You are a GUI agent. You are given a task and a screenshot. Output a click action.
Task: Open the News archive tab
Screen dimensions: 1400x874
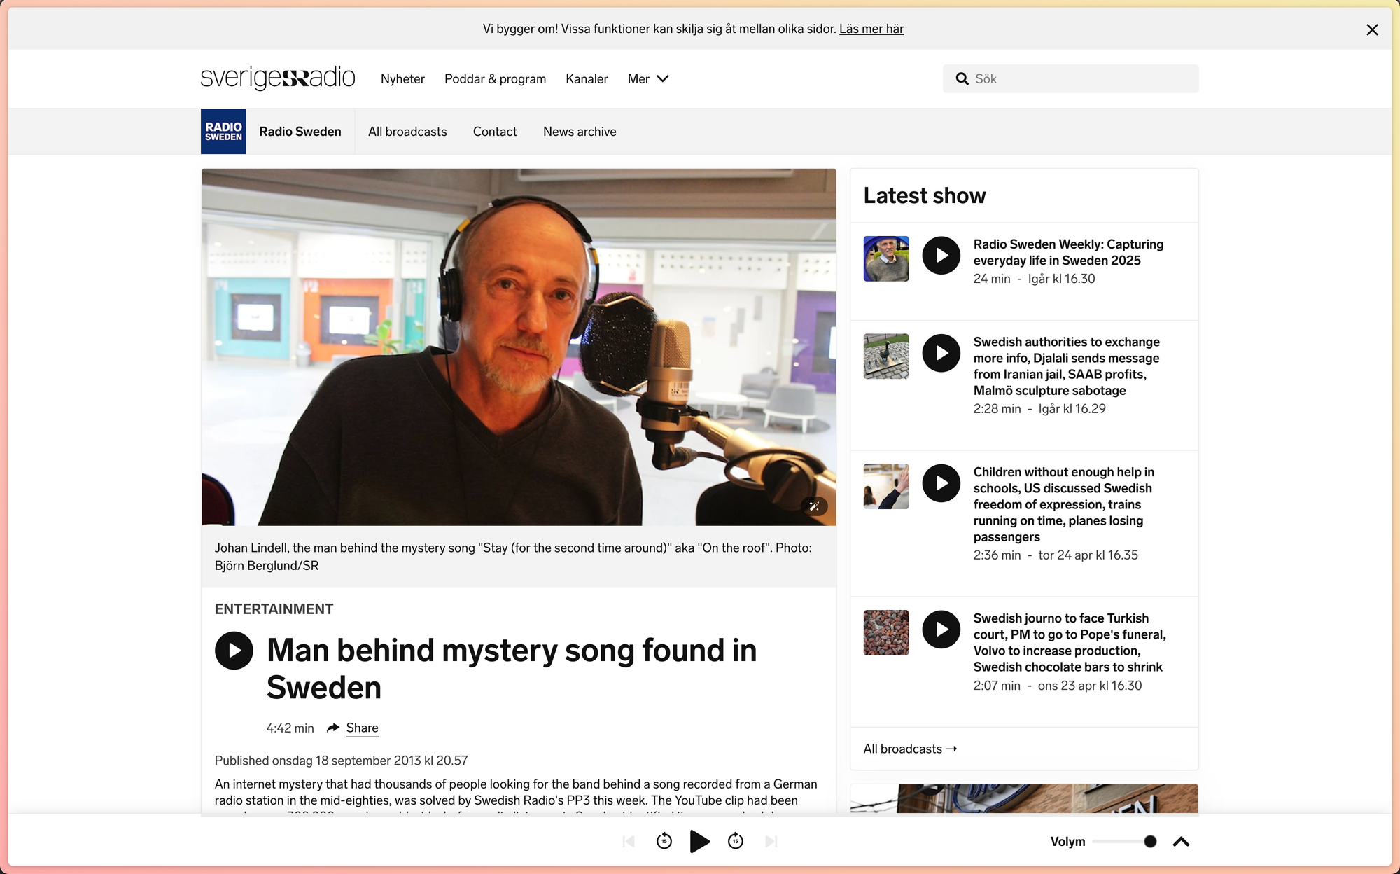[580, 132]
